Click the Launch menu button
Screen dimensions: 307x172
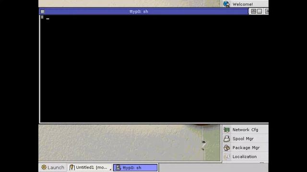coord(53,168)
